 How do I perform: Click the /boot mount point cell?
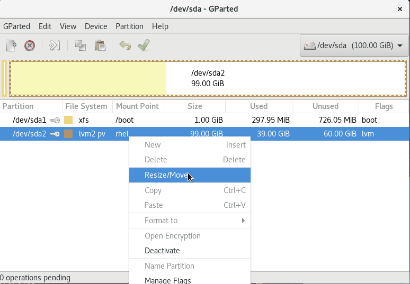point(124,120)
